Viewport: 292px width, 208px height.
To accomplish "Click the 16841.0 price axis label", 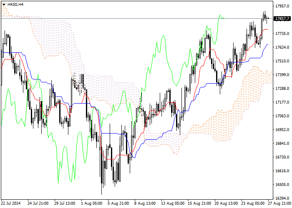I will point(282,144).
